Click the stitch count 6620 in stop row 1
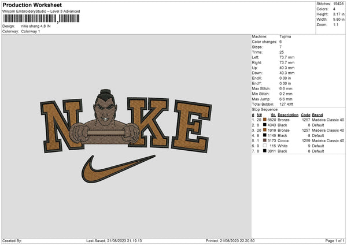This screenshot has width=347, height=245. tap(272, 120)
